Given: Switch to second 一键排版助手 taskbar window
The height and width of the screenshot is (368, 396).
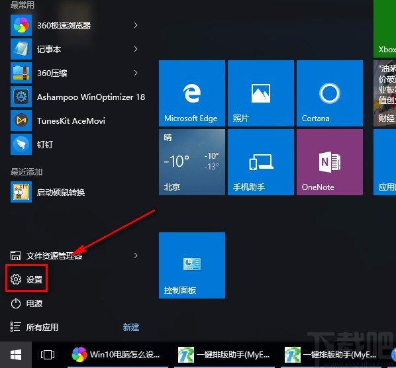Looking at the screenshot, I should click(x=331, y=355).
